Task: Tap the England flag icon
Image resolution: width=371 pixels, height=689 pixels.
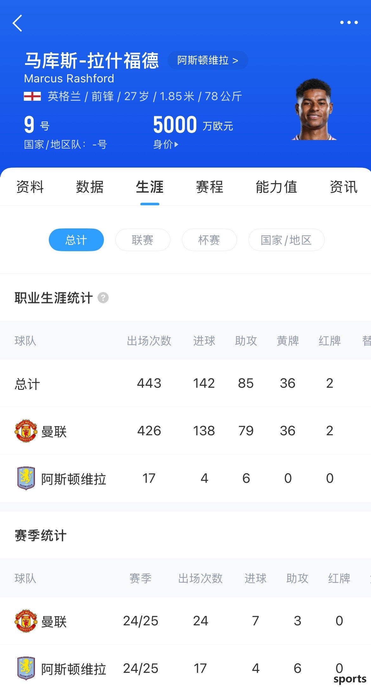Action: click(x=32, y=96)
